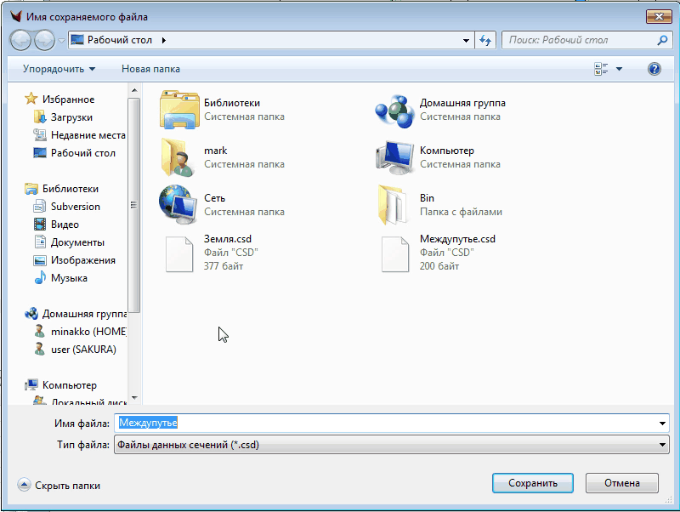680x512 pixels.
Task: Click the back navigation arrow
Action: 20,40
